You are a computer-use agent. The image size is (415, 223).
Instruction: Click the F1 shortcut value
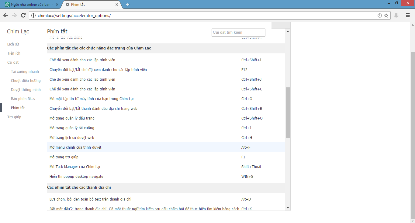click(243, 157)
